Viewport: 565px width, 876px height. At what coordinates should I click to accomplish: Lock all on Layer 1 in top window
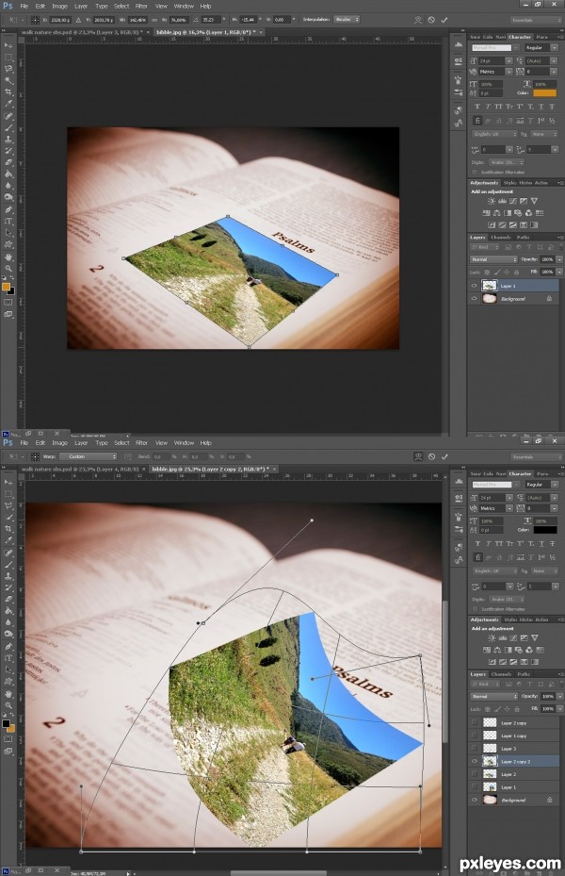pos(516,273)
